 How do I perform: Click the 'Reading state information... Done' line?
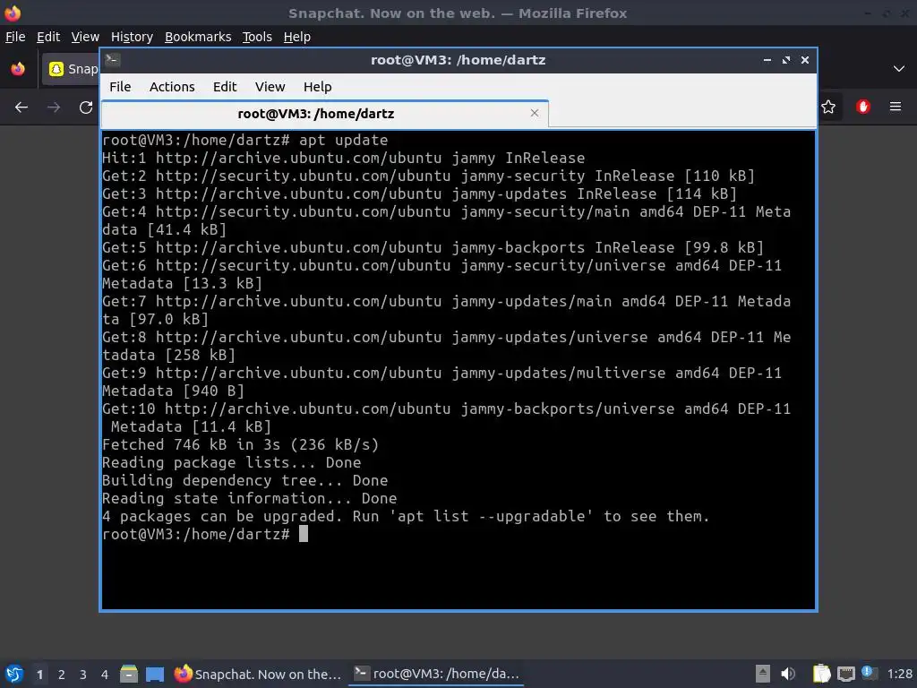[x=249, y=498]
